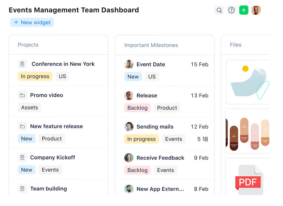Click the 13 Feb due date

(199, 96)
